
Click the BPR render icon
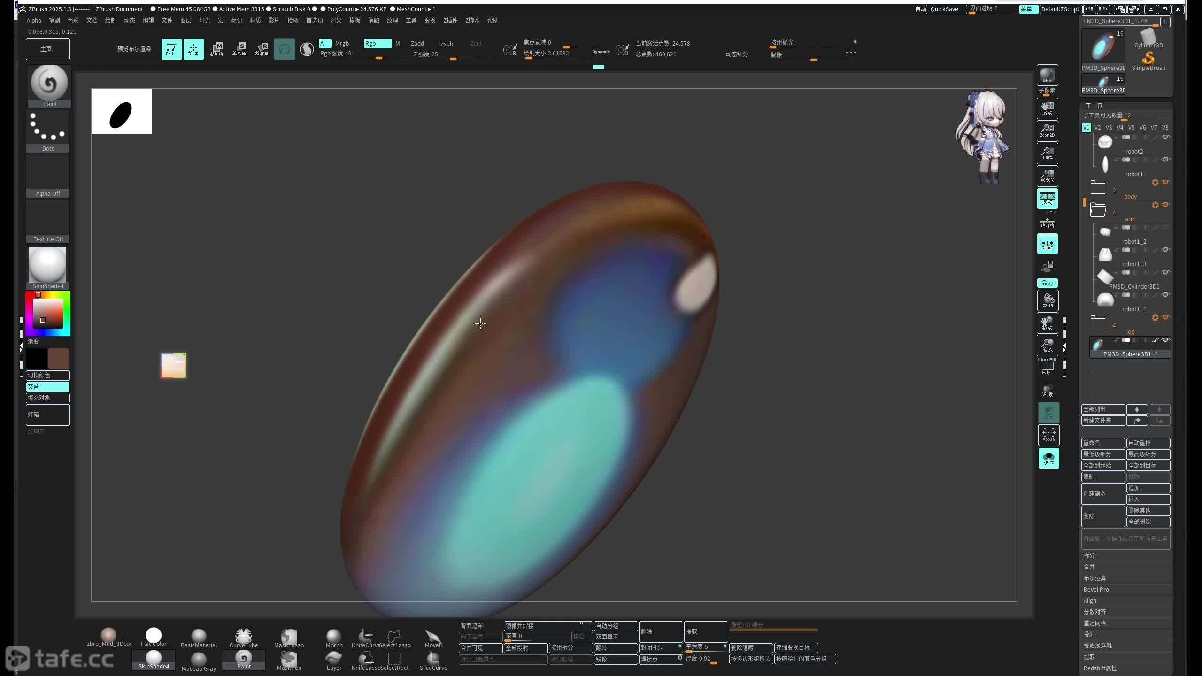pyautogui.click(x=1047, y=75)
